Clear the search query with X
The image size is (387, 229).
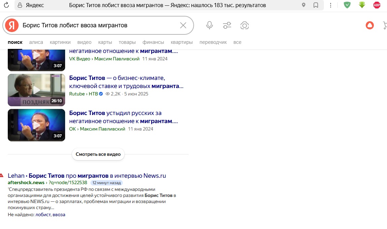(x=183, y=25)
